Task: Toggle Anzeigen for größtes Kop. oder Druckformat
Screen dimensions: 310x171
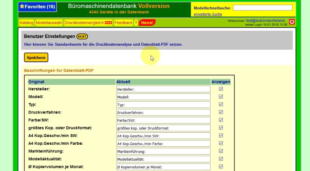Action: coord(221,128)
